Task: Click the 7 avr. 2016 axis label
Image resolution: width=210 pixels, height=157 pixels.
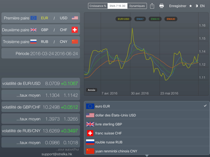Action: click(x=109, y=93)
